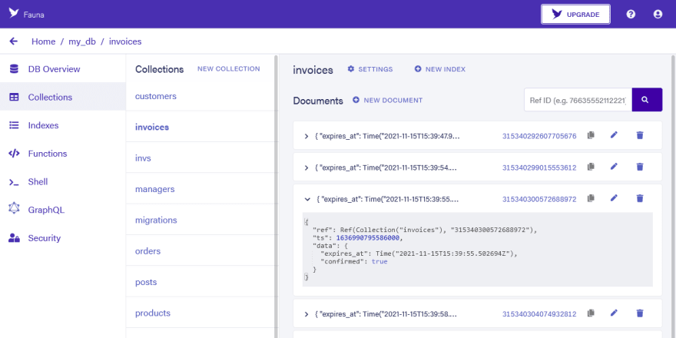
Task: Open the help question mark icon
Action: coord(631,15)
